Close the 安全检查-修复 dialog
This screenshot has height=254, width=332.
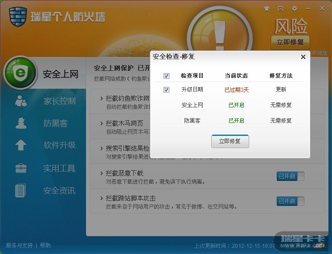click(x=303, y=57)
